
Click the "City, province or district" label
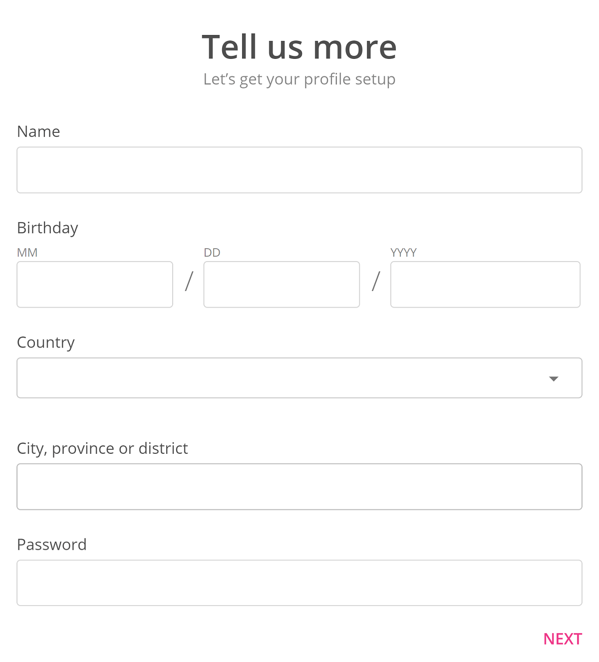(x=102, y=448)
